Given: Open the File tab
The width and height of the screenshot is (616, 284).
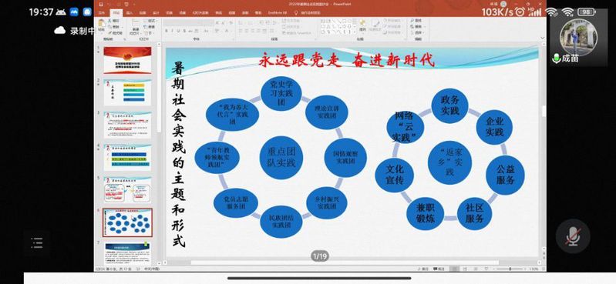Looking at the screenshot, I should pyautogui.click(x=102, y=12).
